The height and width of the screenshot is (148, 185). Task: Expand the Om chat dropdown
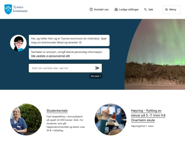coord(96,76)
